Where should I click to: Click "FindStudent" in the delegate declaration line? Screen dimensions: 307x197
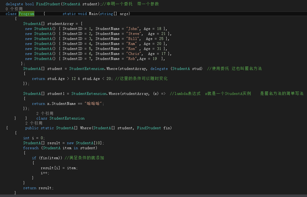[48, 4]
